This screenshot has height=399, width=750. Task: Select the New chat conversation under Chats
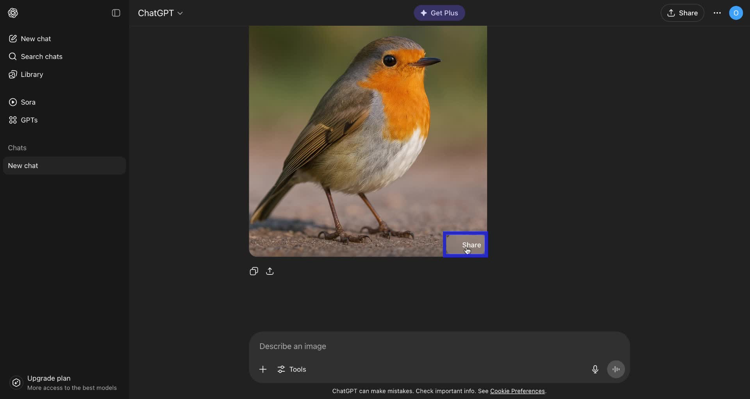pyautogui.click(x=64, y=166)
